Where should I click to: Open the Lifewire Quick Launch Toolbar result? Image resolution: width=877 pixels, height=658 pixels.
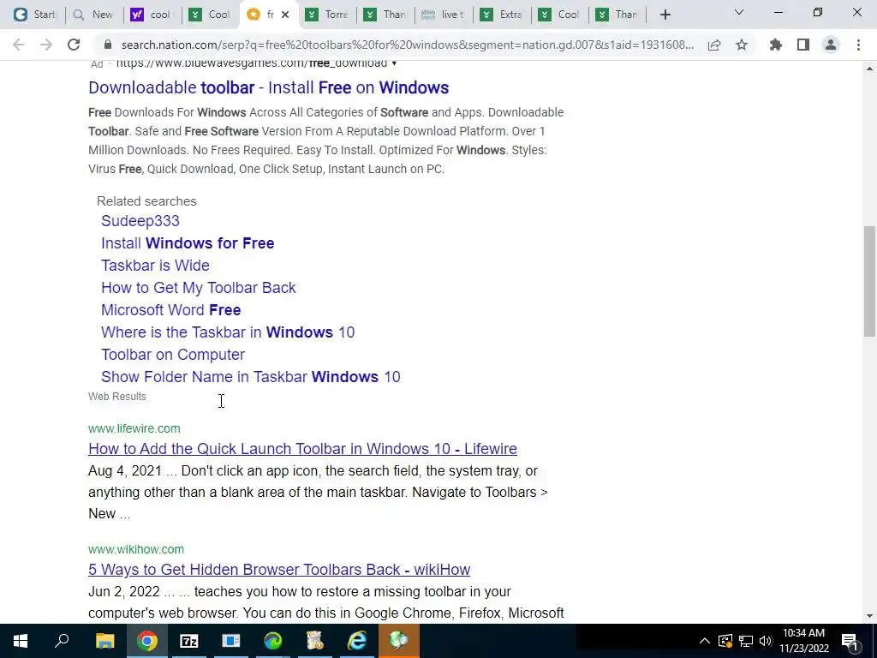coord(302,449)
